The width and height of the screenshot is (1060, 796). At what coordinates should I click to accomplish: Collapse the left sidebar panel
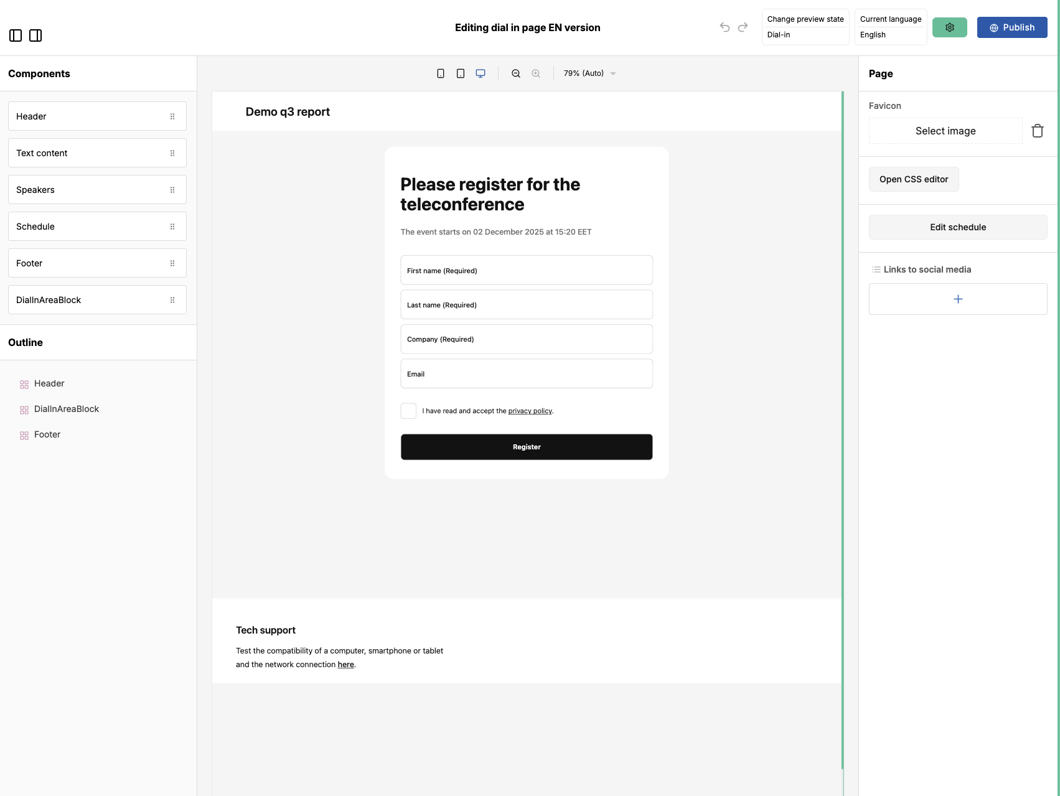pyautogui.click(x=15, y=35)
